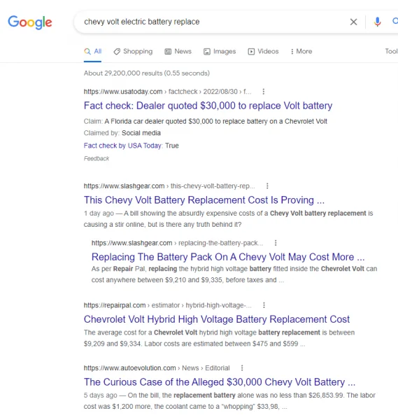Screen dimensions: 398x420
Task: Expand the More search filters menu
Action: click(301, 51)
